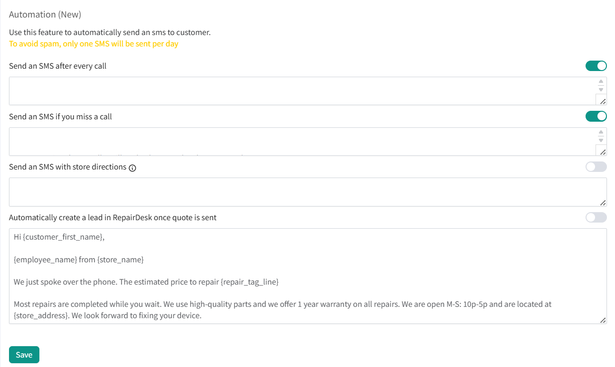Enable automatic RepairDesk lead creation toggle
The image size is (615, 367).
coord(596,217)
